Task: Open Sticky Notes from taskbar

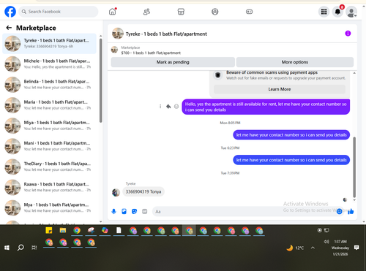Action: [x=49, y=230]
